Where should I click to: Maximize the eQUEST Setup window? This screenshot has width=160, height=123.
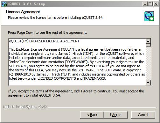point(150,4)
